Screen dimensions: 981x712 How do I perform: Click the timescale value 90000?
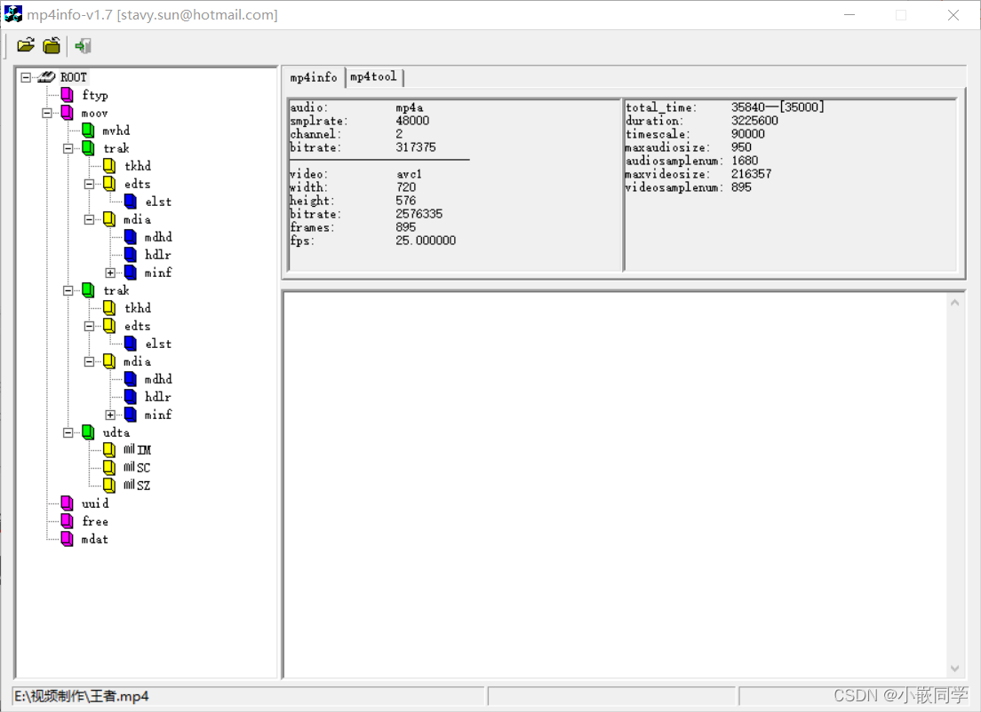pyautogui.click(x=747, y=134)
